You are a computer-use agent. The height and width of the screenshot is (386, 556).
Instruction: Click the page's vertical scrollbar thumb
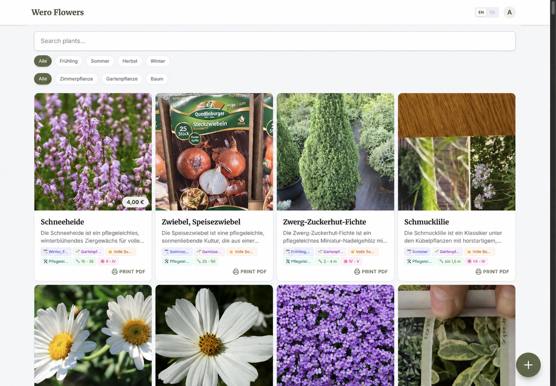pyautogui.click(x=553, y=7)
